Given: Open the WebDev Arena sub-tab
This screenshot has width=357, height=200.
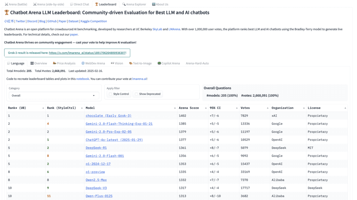Looking at the screenshot, I should (x=93, y=63).
